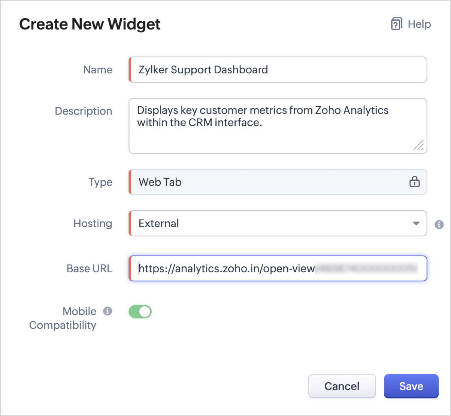Open the Help link text
This screenshot has height=416, width=451.
point(419,24)
